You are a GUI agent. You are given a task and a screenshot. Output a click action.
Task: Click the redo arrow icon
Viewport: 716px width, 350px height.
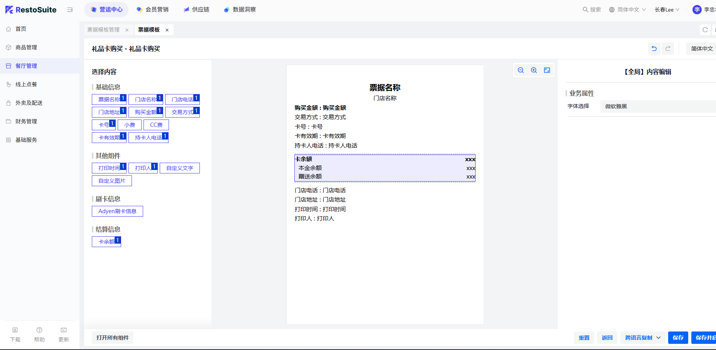tap(668, 49)
